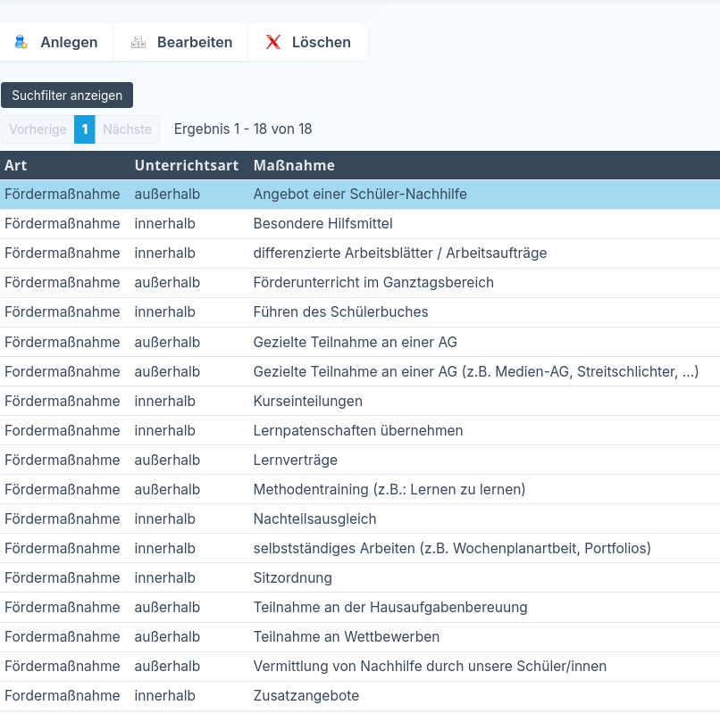Sort by Maßnahme column header
720x722 pixels.
point(294,165)
